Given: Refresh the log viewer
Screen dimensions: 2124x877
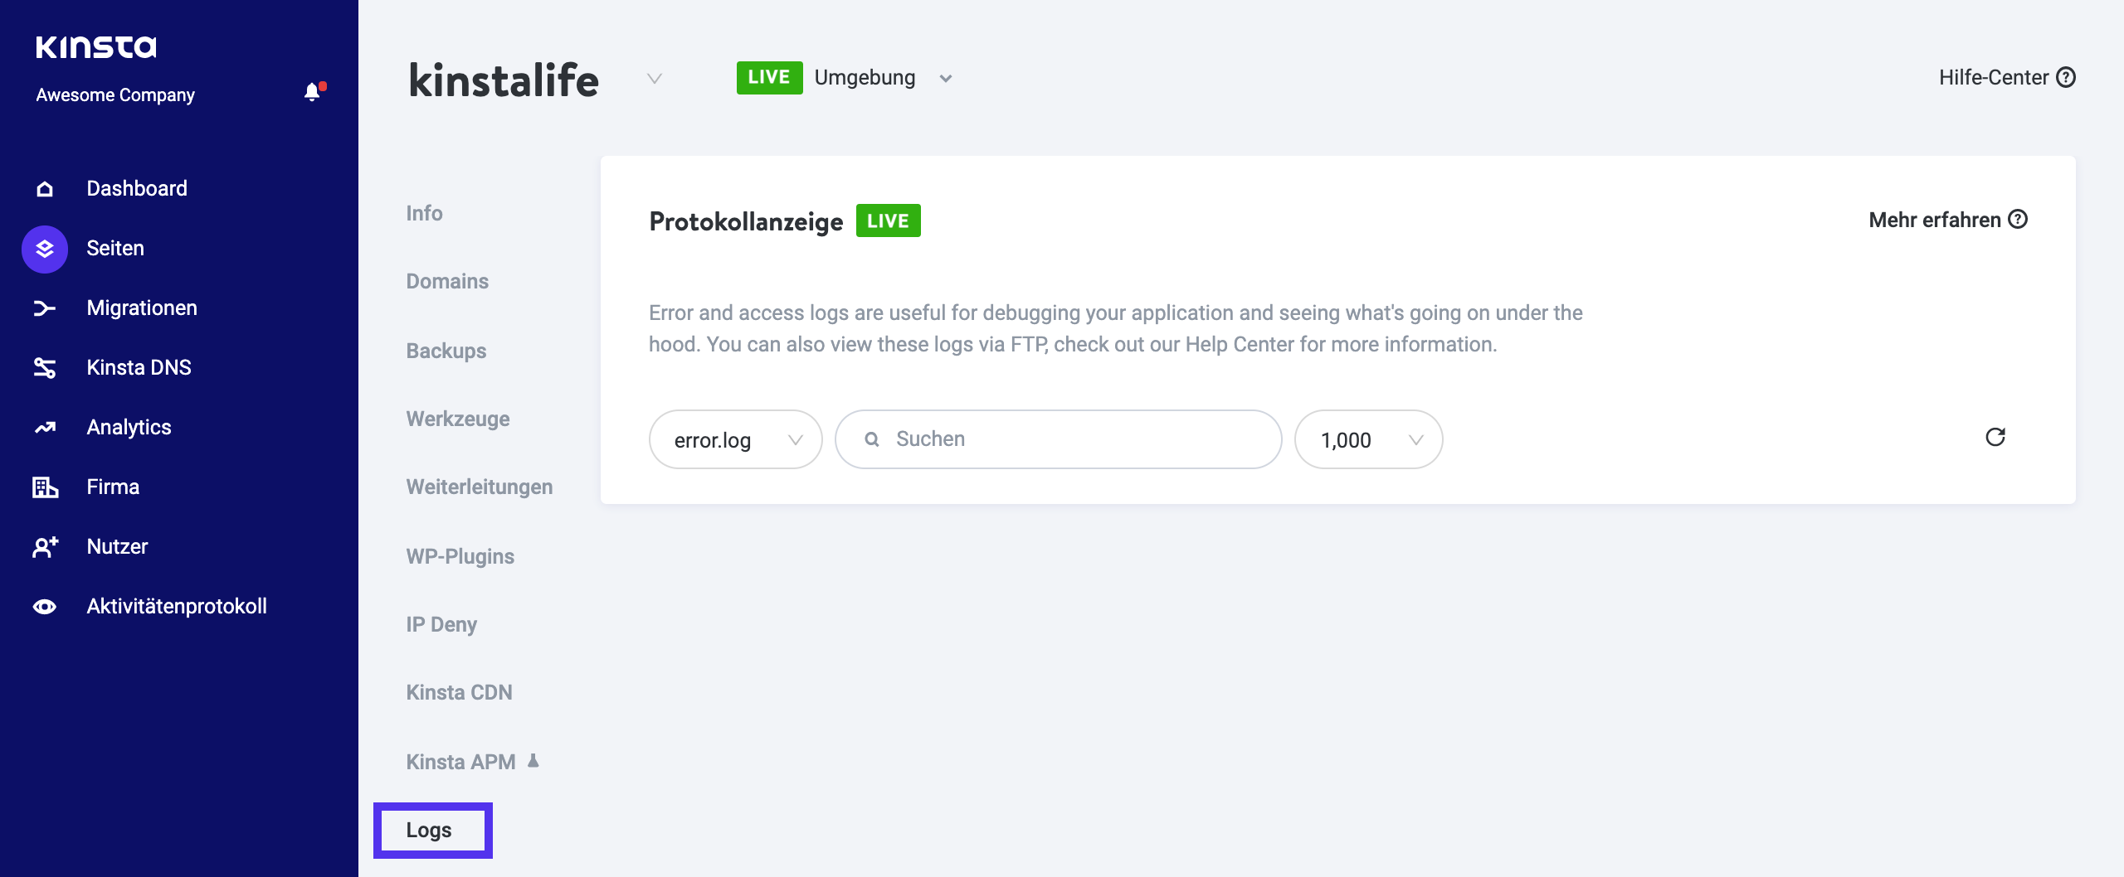Looking at the screenshot, I should tap(1995, 438).
